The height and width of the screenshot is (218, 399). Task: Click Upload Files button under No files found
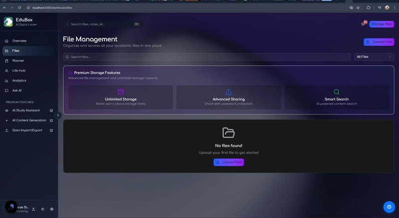click(x=228, y=162)
